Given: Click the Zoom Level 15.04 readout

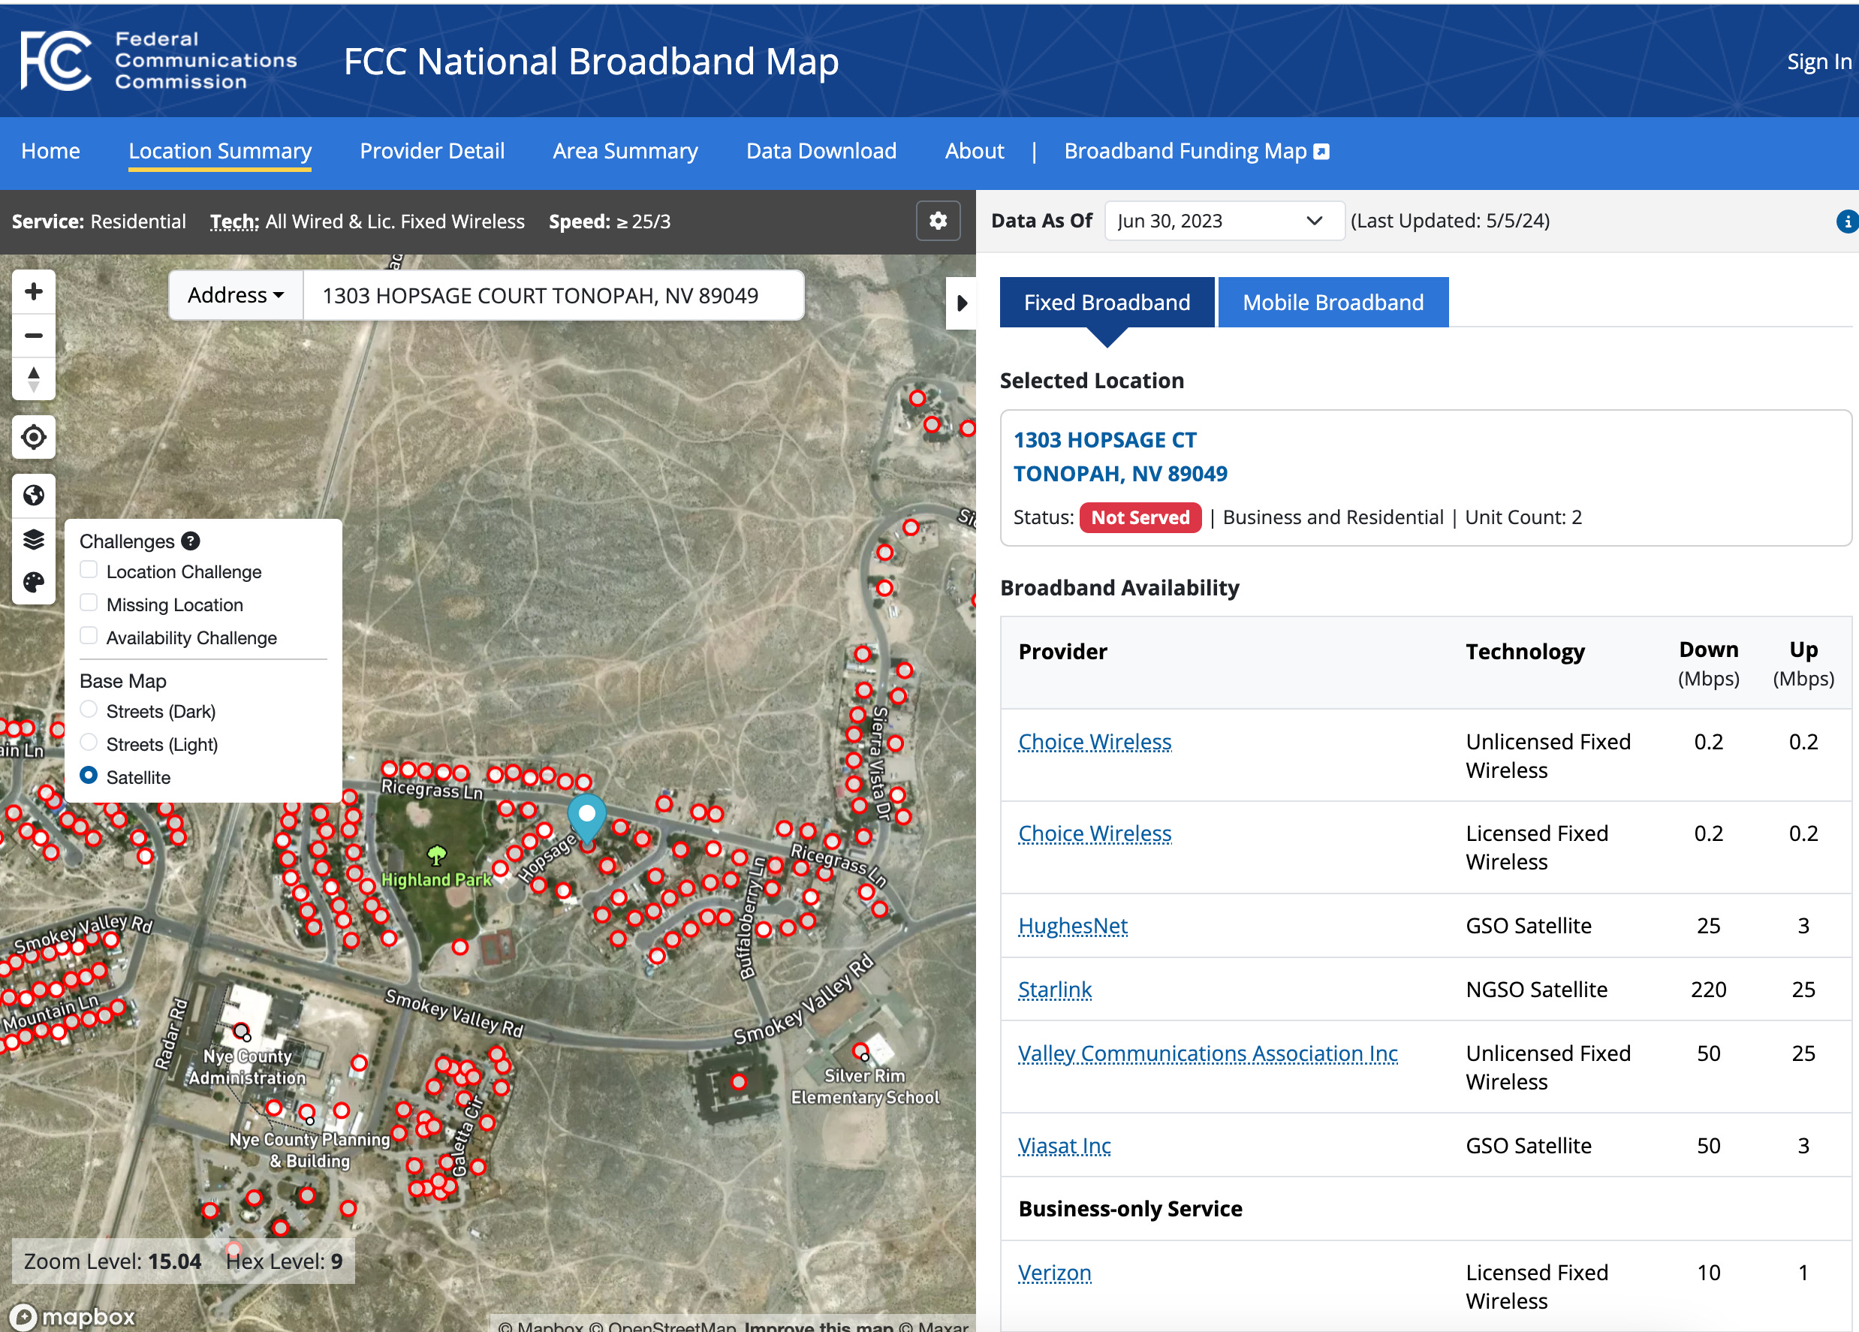Looking at the screenshot, I should coord(113,1261).
